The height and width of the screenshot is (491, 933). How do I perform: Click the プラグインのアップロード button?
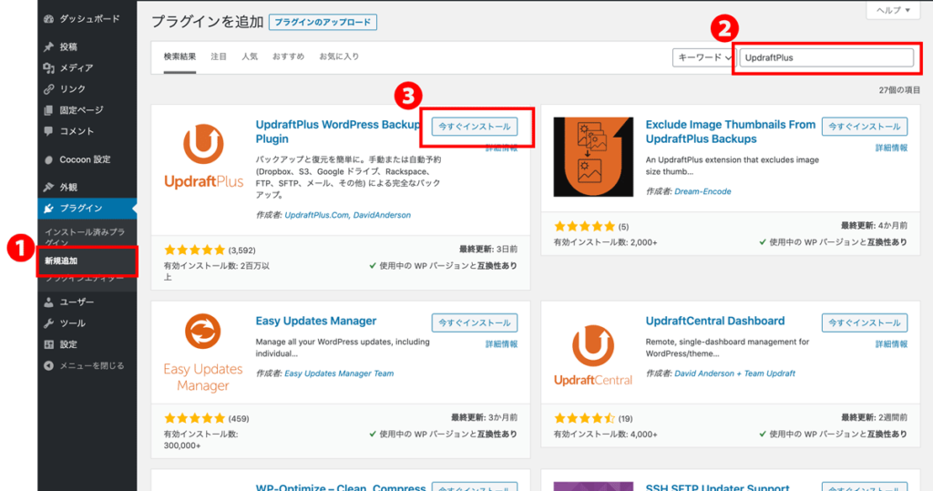pyautogui.click(x=323, y=22)
